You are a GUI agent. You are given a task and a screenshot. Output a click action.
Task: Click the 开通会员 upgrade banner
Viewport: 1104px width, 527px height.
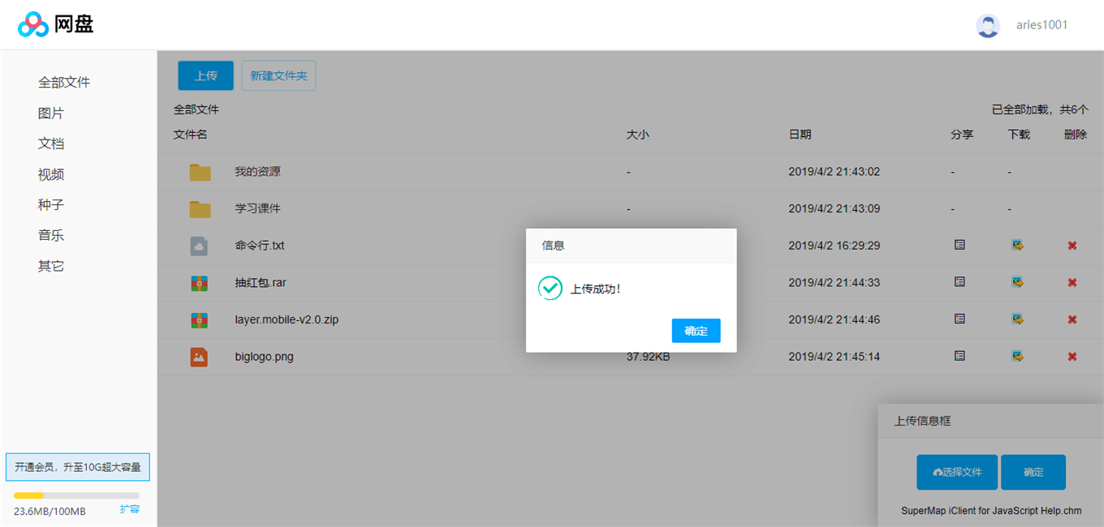pos(78,467)
